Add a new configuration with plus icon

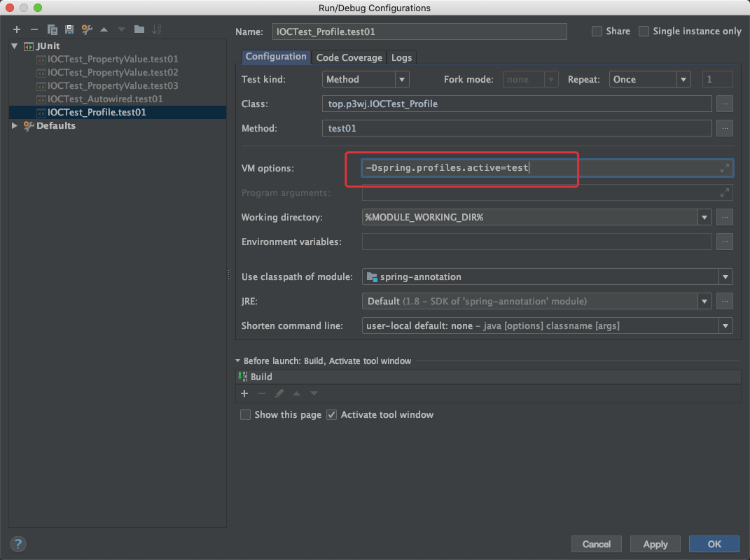click(x=17, y=29)
